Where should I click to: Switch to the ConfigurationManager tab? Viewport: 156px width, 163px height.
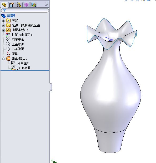(19, 5)
